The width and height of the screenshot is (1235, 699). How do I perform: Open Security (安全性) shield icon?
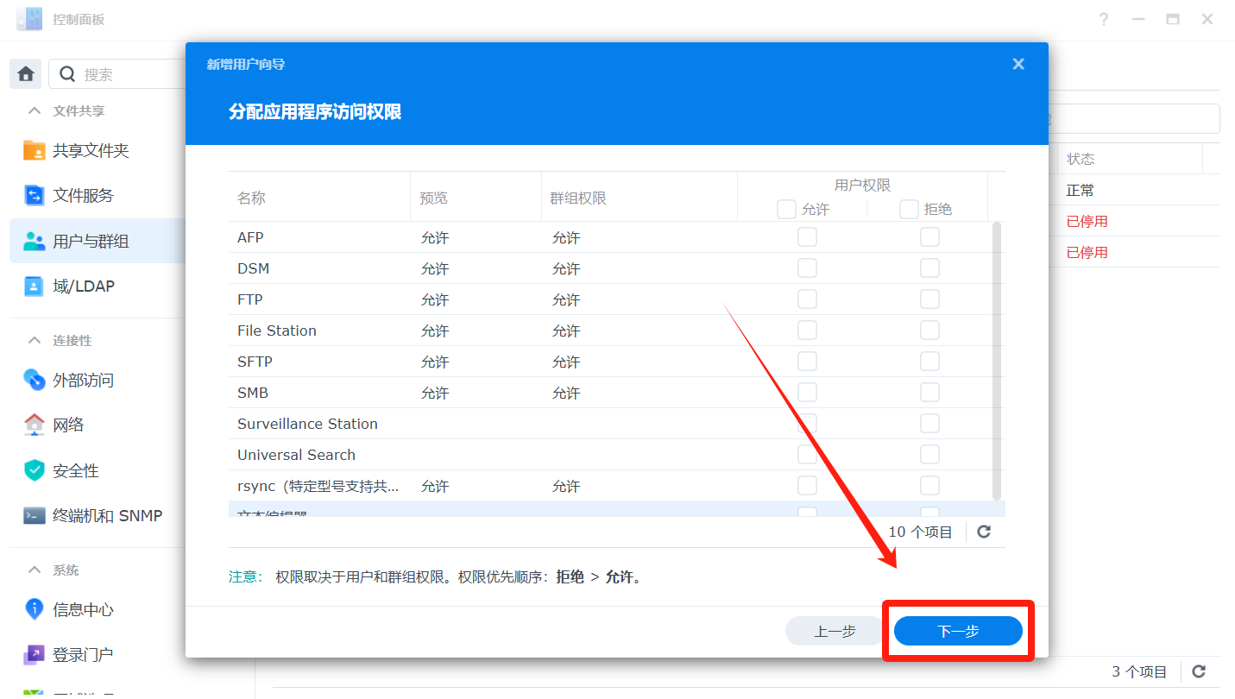35,470
